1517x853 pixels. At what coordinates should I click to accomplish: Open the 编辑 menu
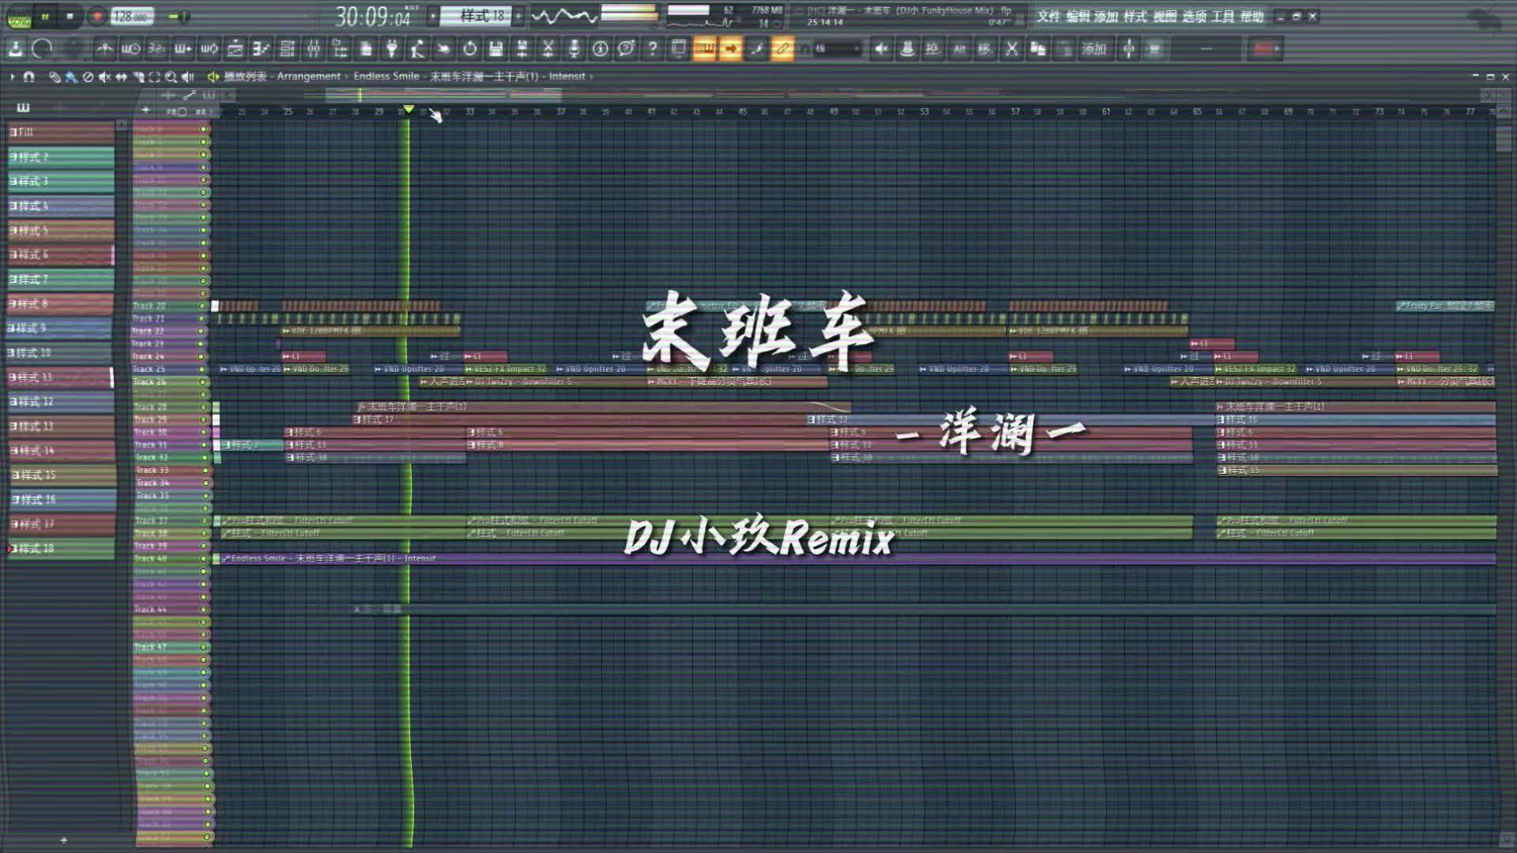1077,17
